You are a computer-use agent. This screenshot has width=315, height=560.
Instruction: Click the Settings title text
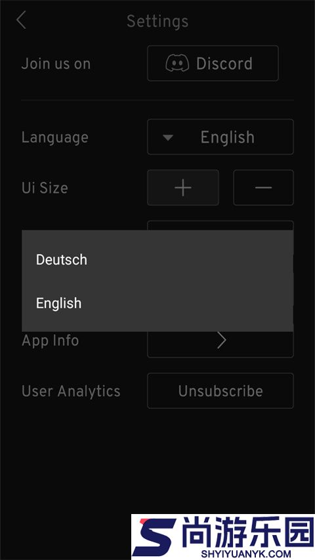[x=157, y=21]
